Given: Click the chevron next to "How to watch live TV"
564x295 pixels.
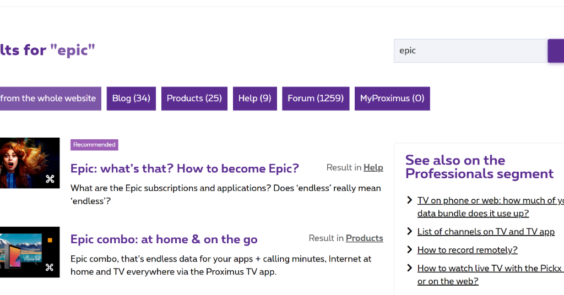Looking at the screenshot, I should (x=409, y=268).
